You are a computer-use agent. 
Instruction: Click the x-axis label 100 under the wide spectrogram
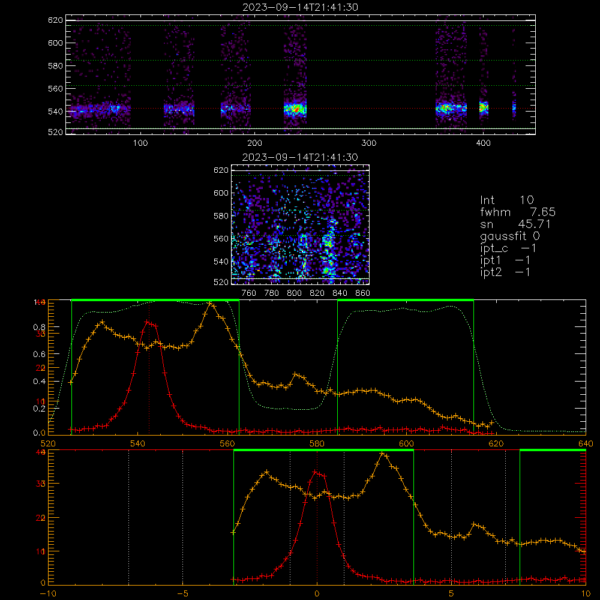click(x=140, y=143)
